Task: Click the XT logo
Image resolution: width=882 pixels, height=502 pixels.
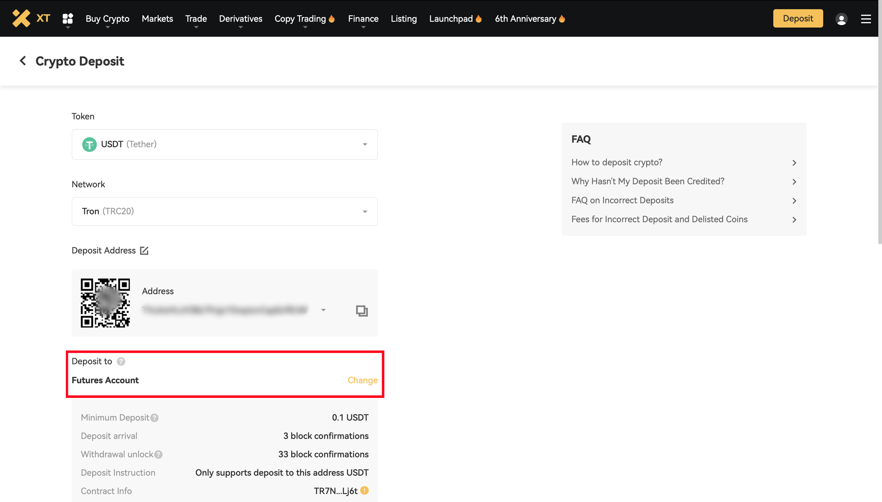Action: (x=31, y=18)
